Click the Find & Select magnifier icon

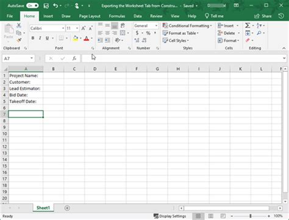[259, 33]
